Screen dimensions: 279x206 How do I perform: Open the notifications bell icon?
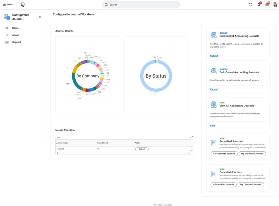258,4
